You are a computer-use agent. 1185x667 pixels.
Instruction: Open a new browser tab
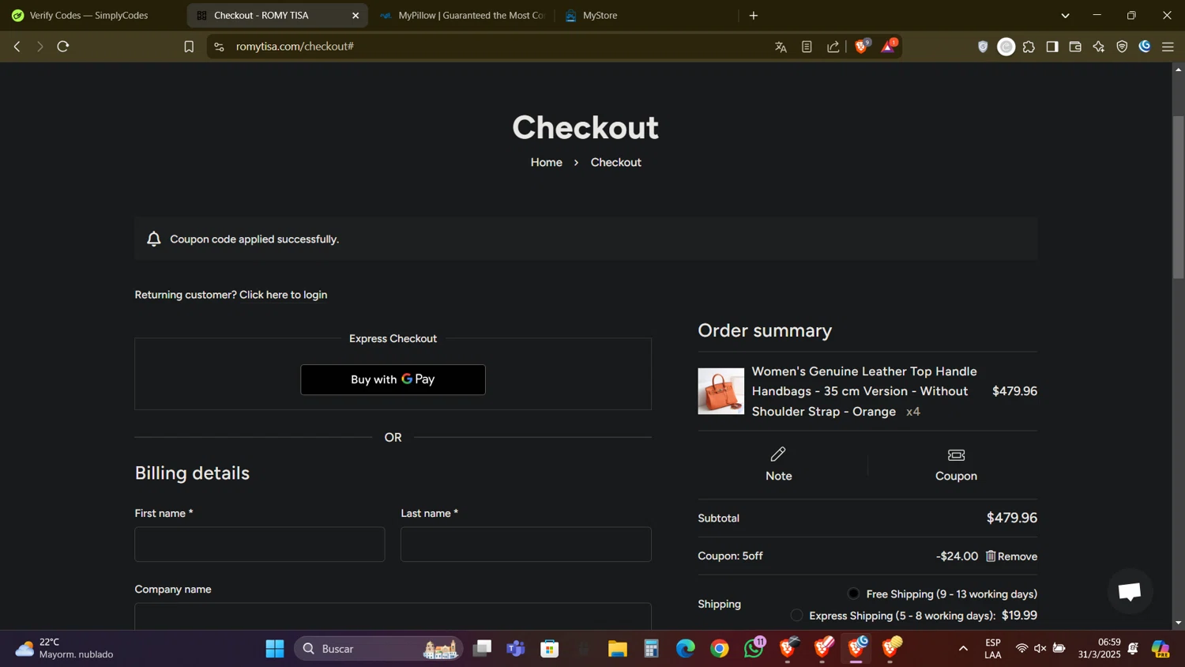click(754, 16)
